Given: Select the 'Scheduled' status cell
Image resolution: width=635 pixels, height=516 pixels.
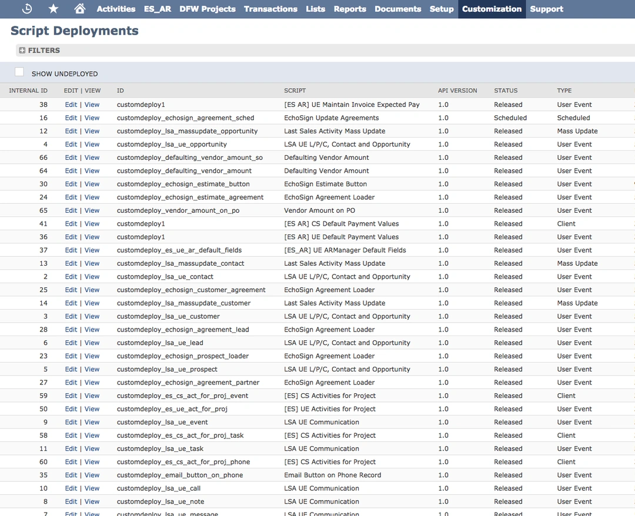Looking at the screenshot, I should pos(510,118).
